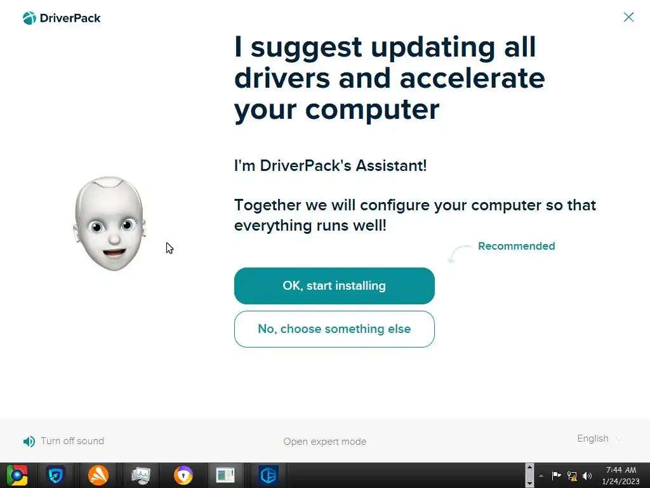650x488 pixels.
Task: Click the DriverPack assistant face avatar
Action: coord(110,224)
